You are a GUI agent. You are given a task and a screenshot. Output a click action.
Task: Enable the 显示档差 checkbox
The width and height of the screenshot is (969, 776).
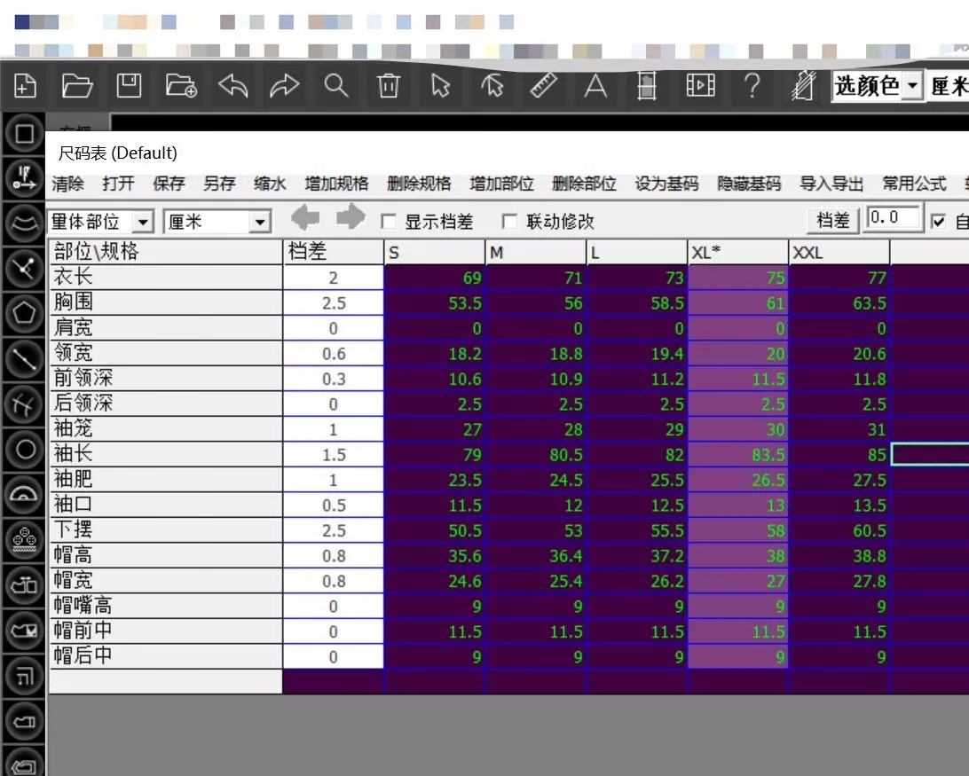(389, 221)
